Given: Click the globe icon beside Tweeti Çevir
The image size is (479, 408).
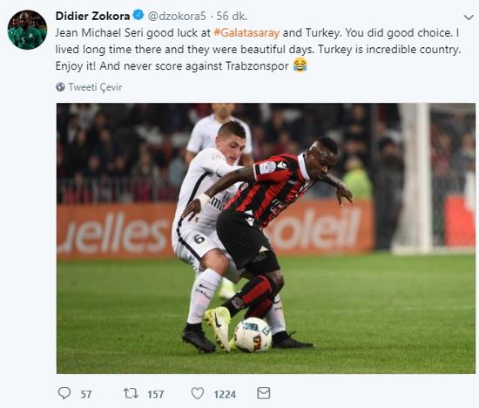Looking at the screenshot, I should [x=60, y=87].
